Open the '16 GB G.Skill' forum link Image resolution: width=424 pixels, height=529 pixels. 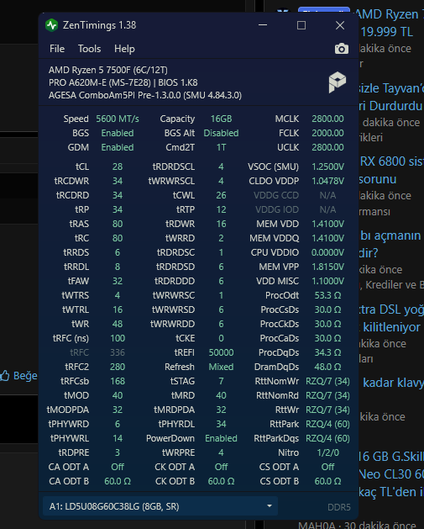point(391,457)
